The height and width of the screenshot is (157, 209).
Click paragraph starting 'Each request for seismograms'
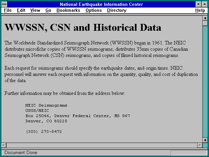(x=101, y=74)
